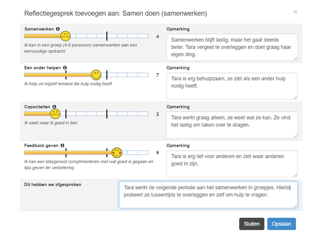Focus the Een ander helpen Opmerking field
322x241 pixels.
tap(232, 86)
